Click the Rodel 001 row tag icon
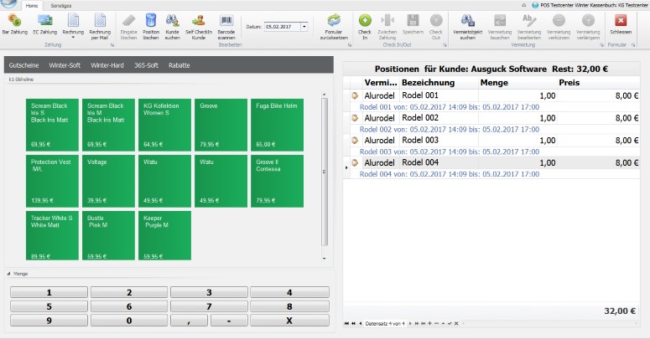The height and width of the screenshot is (339, 650). [x=355, y=95]
